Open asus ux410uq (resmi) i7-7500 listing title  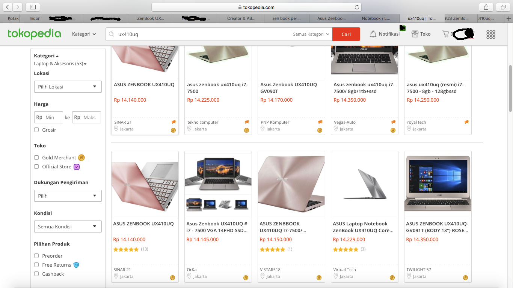coord(435,88)
